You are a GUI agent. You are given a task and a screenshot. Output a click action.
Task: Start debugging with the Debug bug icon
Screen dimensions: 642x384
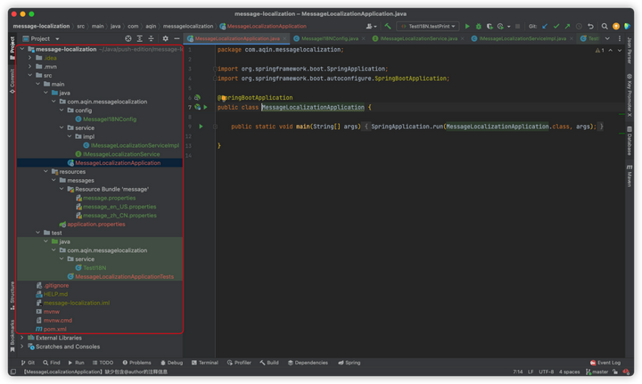click(479, 26)
